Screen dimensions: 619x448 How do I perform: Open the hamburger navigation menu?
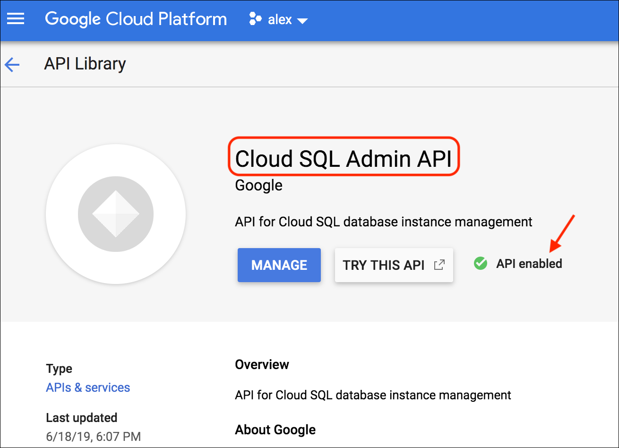pyautogui.click(x=16, y=19)
